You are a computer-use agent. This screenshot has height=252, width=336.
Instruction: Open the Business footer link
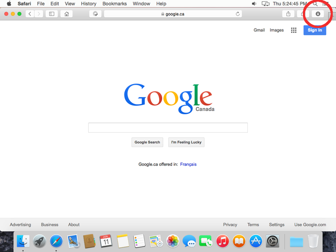tap(50, 225)
